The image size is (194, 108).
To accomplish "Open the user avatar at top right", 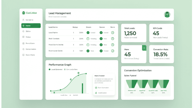I will pos(167,14).
